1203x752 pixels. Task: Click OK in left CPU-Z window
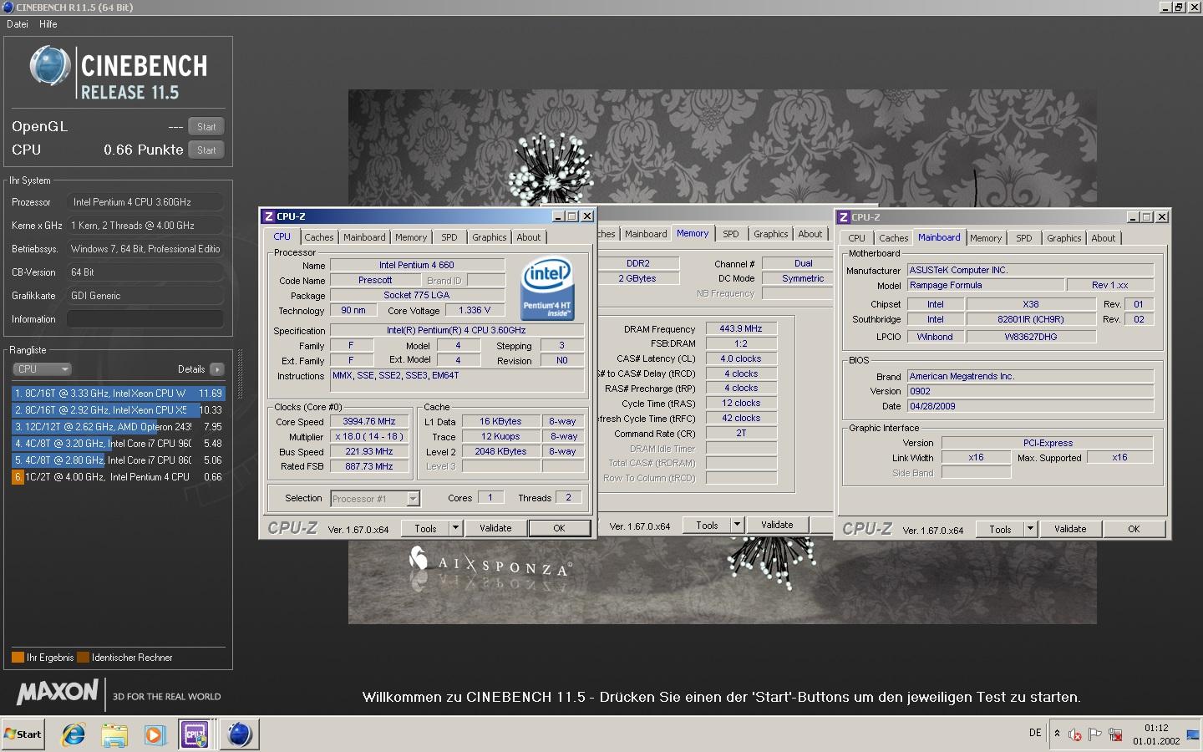pyautogui.click(x=559, y=528)
